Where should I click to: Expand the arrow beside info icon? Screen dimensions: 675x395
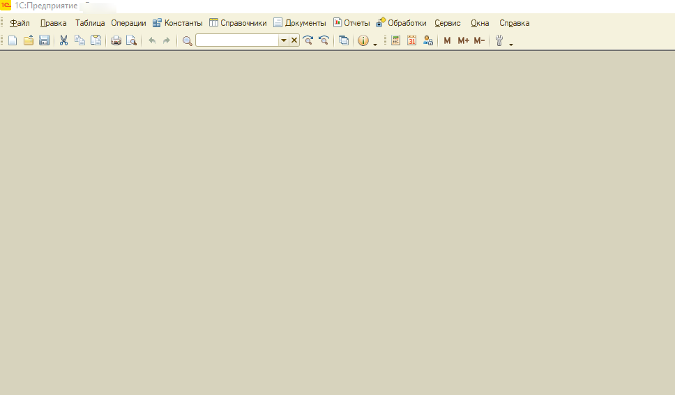point(375,45)
